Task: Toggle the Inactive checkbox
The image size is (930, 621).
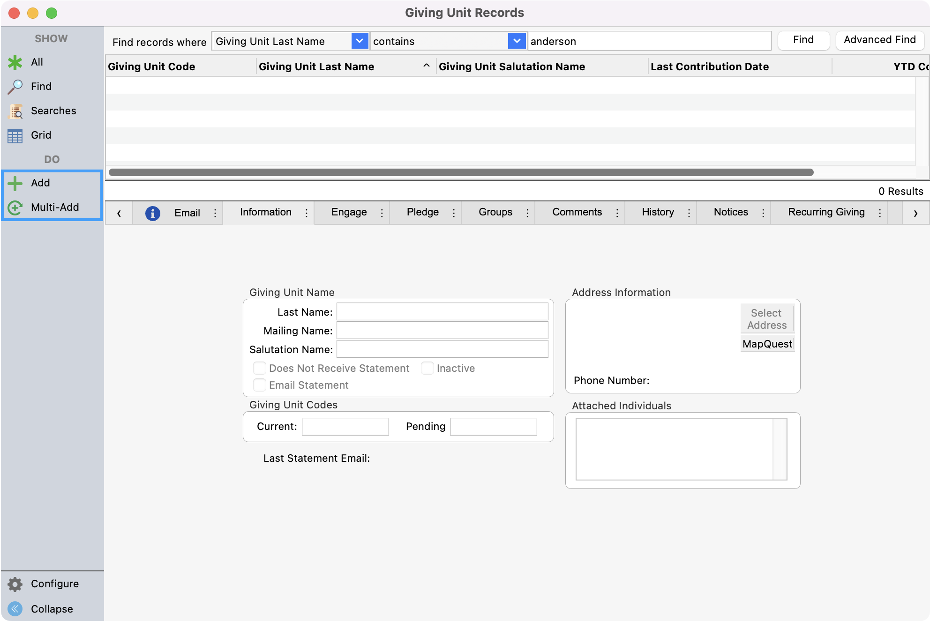Action: (427, 368)
